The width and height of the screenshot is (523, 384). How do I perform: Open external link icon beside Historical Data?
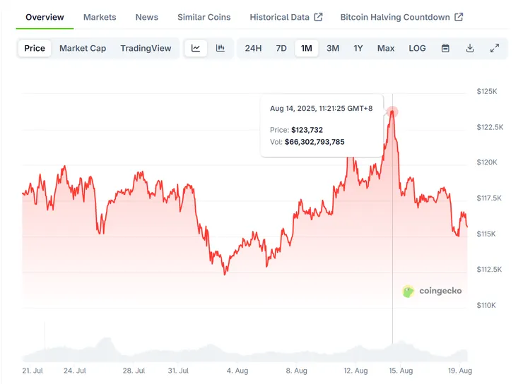pos(318,17)
